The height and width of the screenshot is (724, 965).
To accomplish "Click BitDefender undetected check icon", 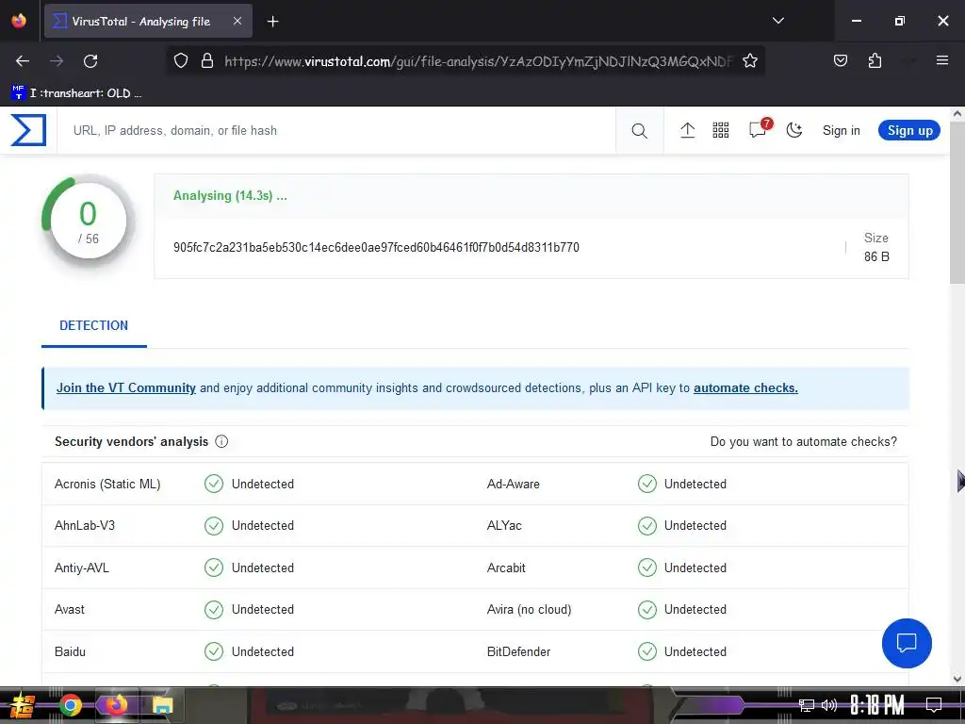I will 646,651.
